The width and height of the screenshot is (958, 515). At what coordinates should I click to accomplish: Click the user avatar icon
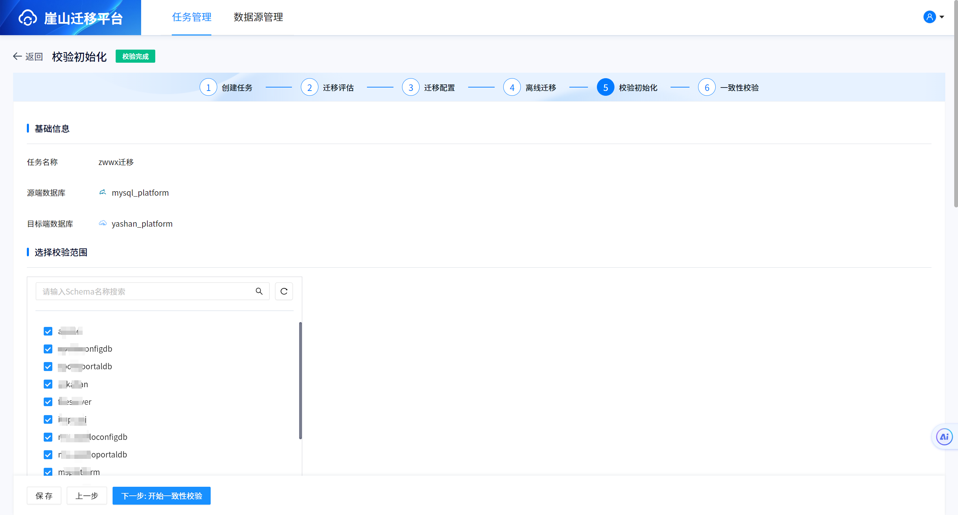(x=929, y=17)
